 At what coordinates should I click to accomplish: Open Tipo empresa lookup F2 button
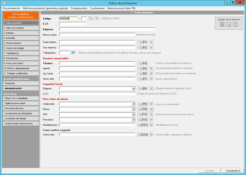click(x=143, y=47)
